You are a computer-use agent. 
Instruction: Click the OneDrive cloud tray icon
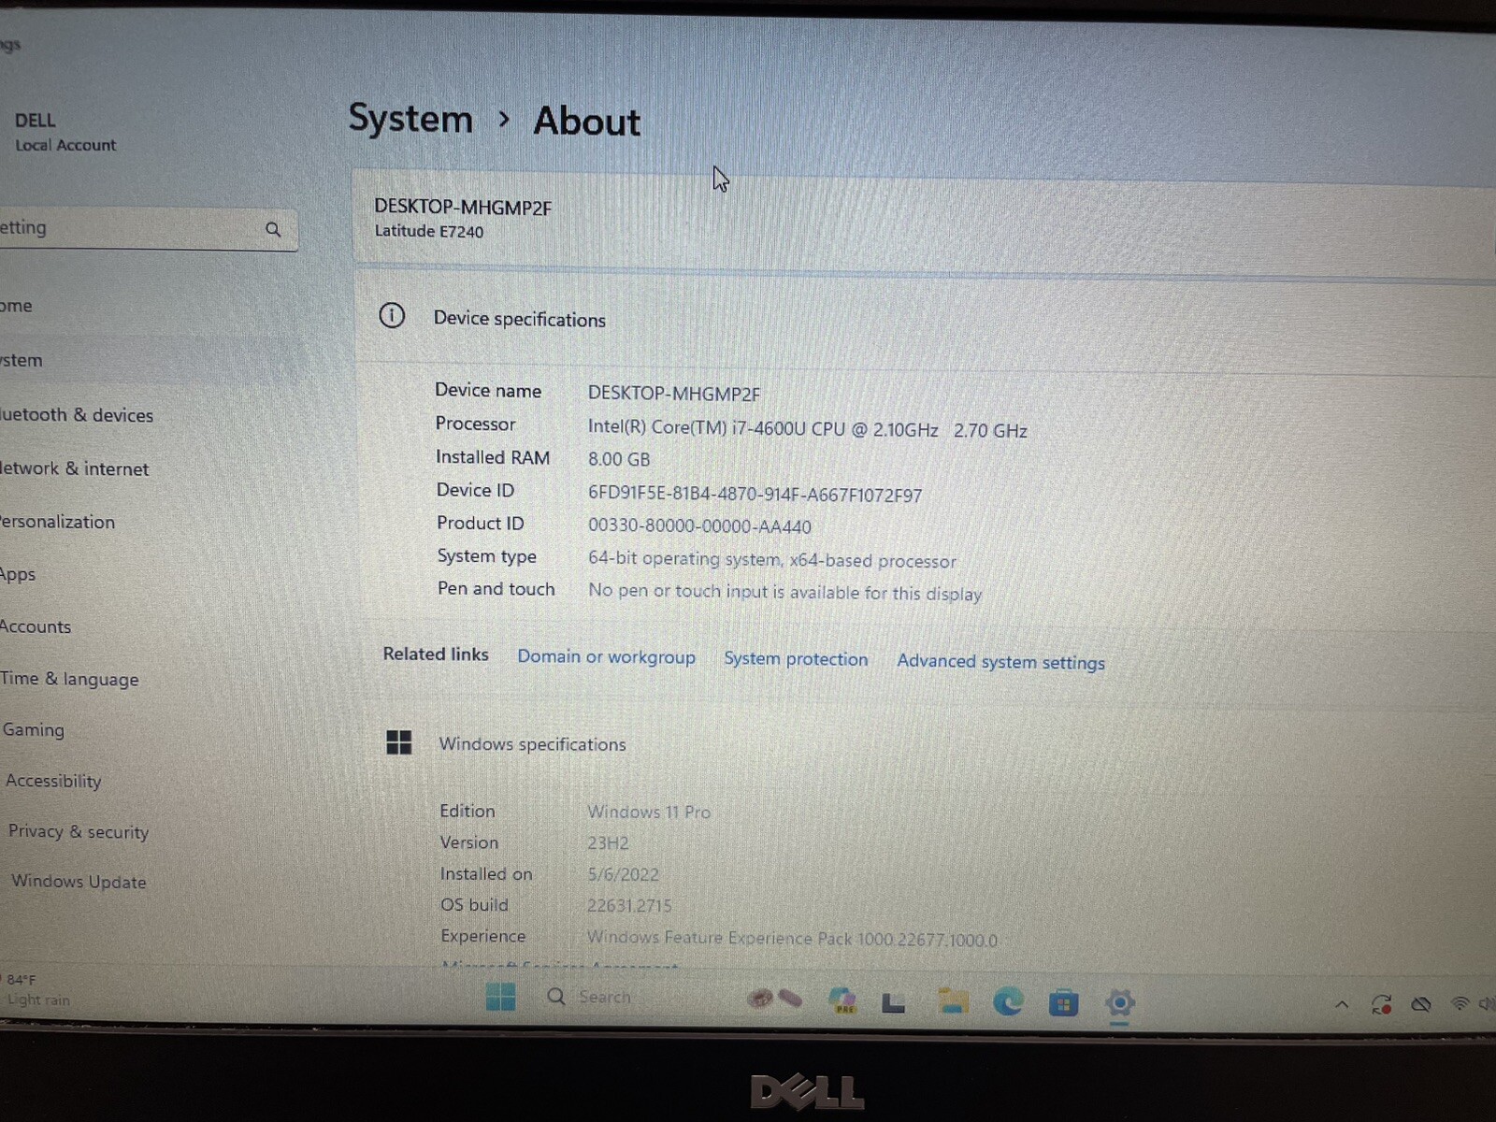1421,1005
